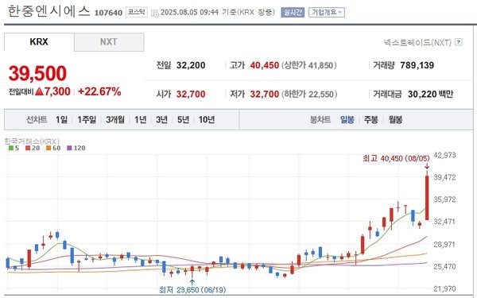Screen dimensions: 477x298
Task: Select the KRX tab
Action: [x=39, y=41]
